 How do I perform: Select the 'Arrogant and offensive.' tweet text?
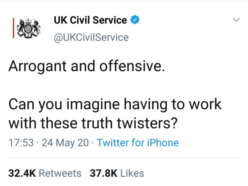[x=87, y=66]
